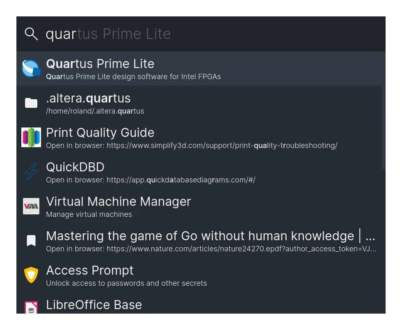Click the Quartus Prime Lite blue globe icon
The width and height of the screenshot is (402, 330).
click(31, 68)
